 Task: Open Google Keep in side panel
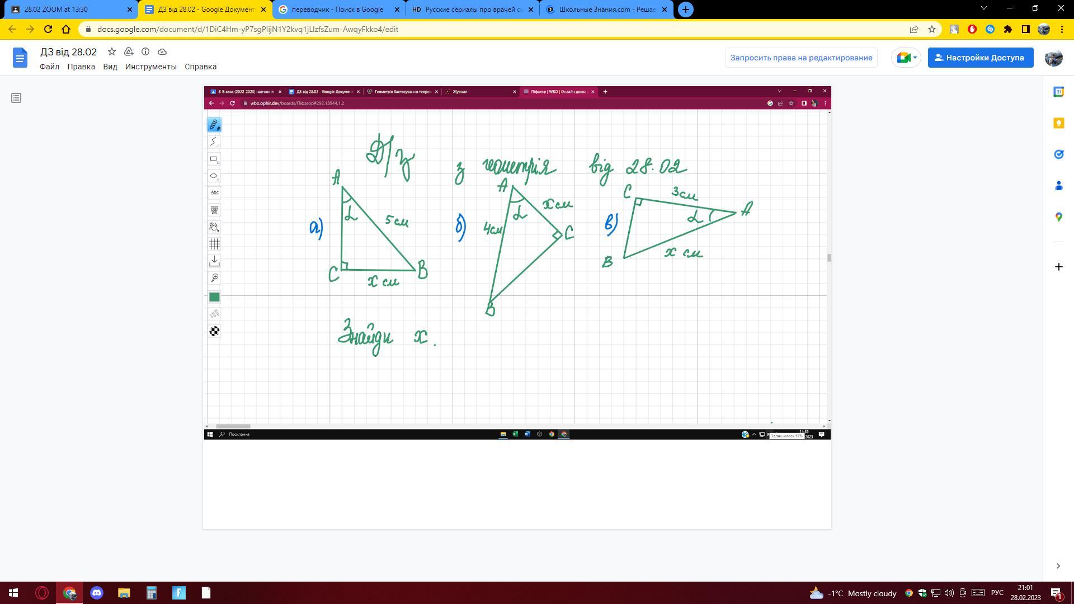click(x=1058, y=123)
